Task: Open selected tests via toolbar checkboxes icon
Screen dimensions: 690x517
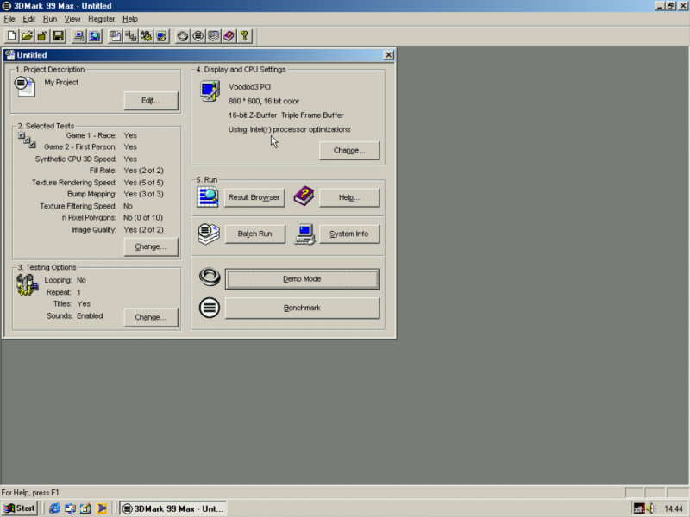Action: click(x=131, y=36)
